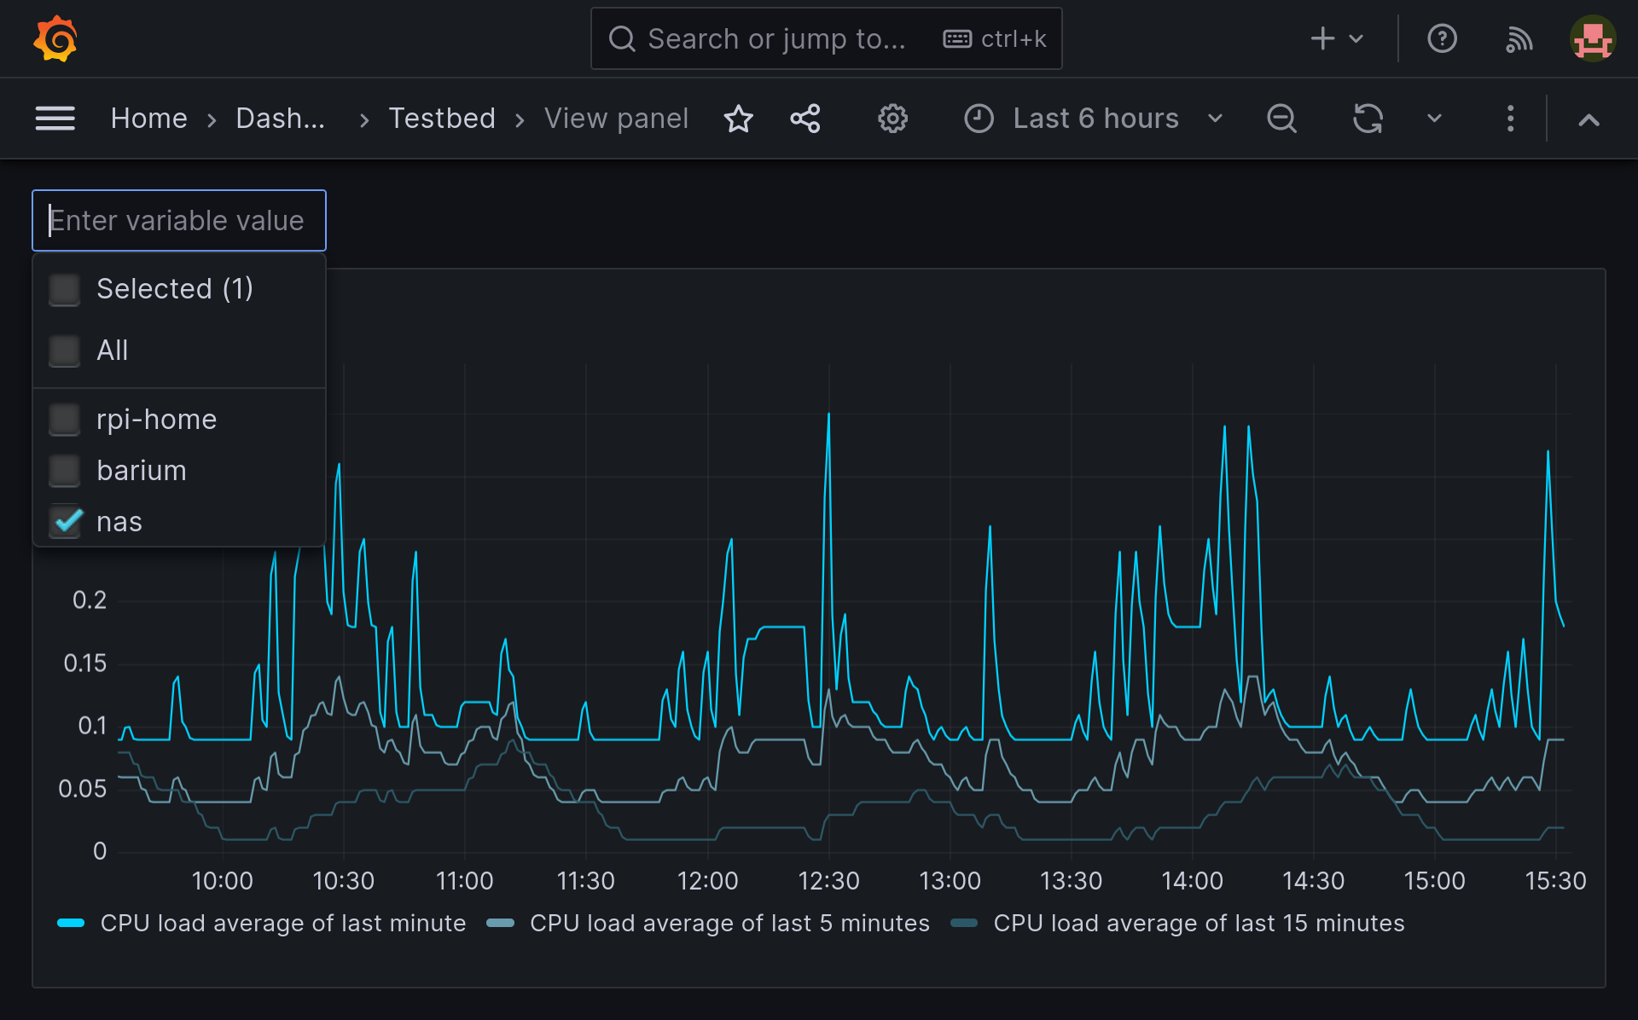Enable the barium checkbox
The width and height of the screenshot is (1638, 1020).
pos(64,470)
